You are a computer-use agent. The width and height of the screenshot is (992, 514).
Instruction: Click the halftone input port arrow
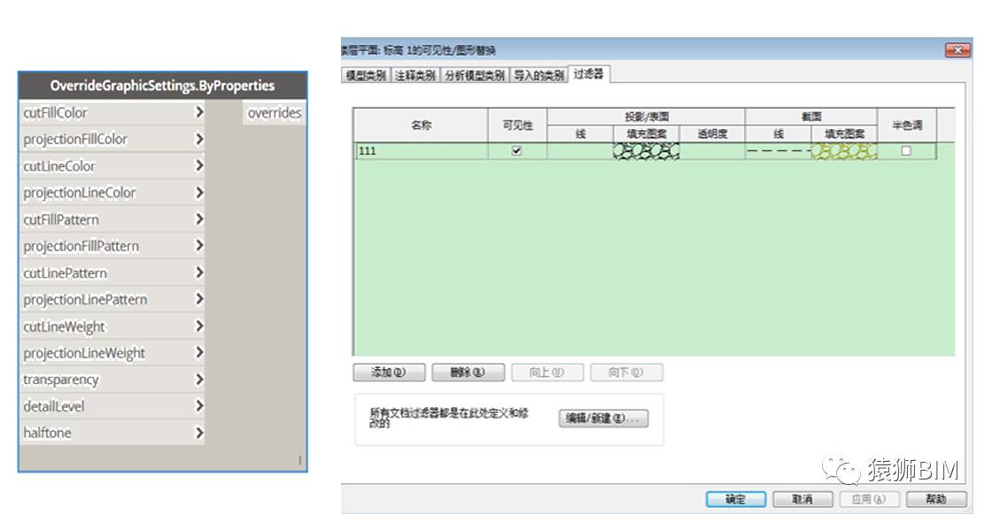tap(199, 433)
